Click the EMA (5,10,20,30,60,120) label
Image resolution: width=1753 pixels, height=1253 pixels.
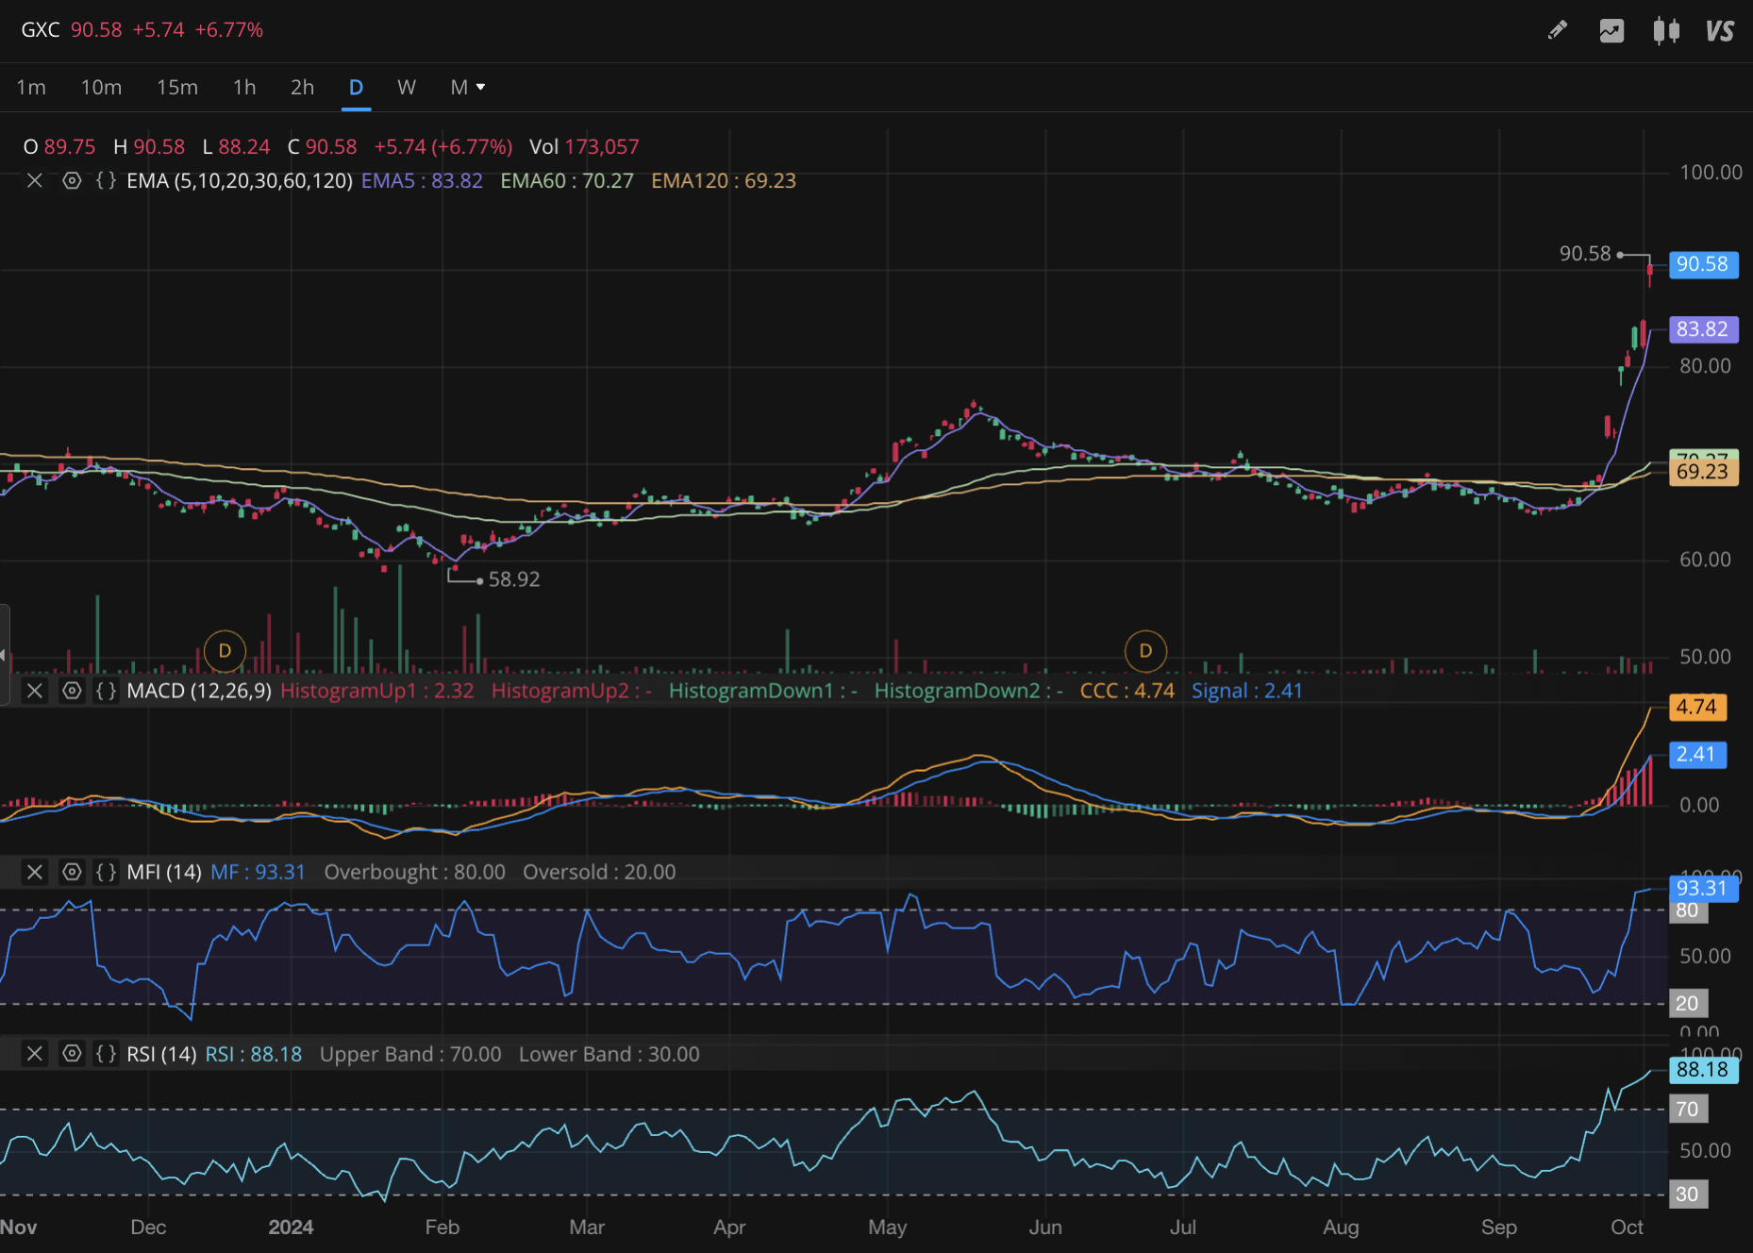click(x=240, y=180)
